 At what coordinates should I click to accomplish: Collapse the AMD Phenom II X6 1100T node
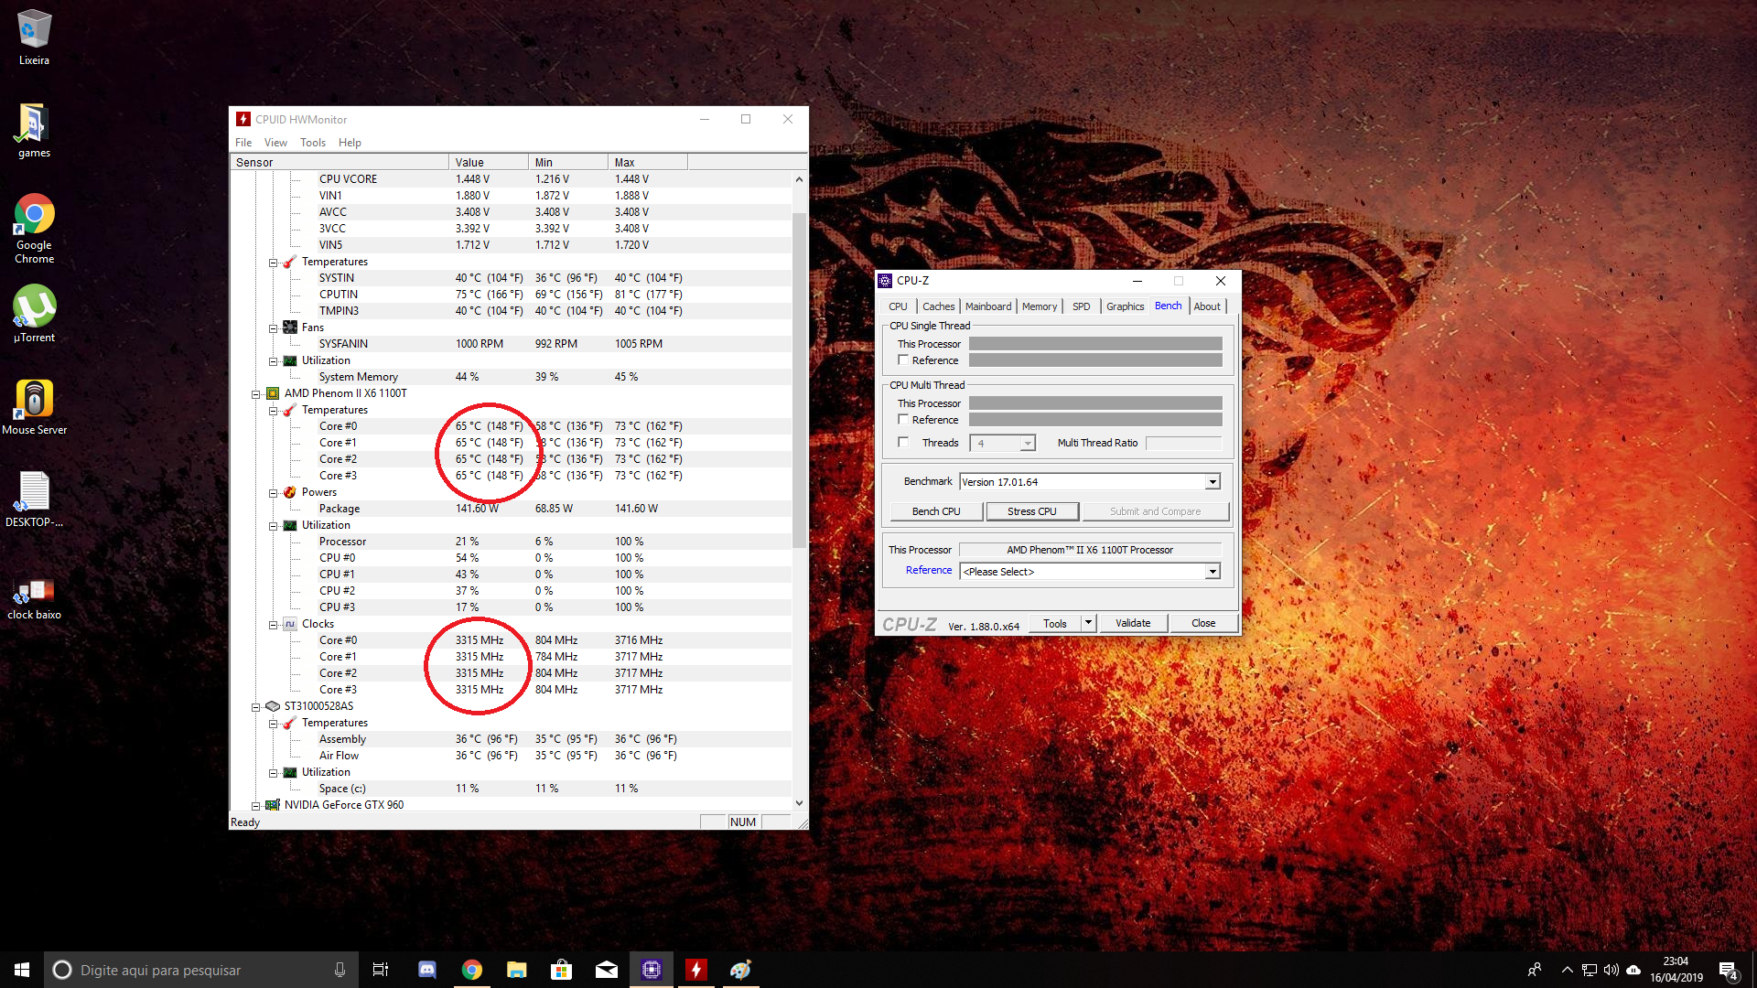pos(256,394)
